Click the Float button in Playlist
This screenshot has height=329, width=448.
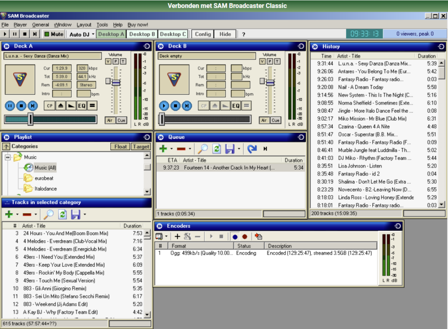[x=120, y=146]
